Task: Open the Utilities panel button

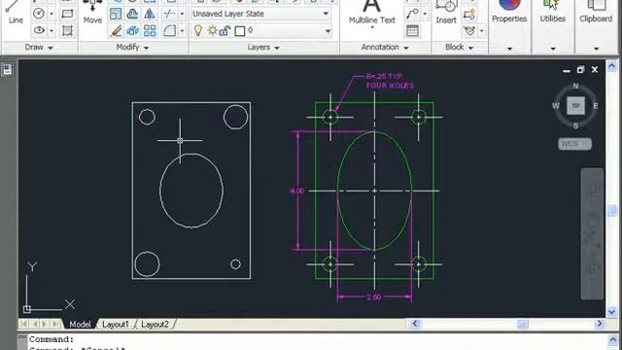Action: click(552, 12)
